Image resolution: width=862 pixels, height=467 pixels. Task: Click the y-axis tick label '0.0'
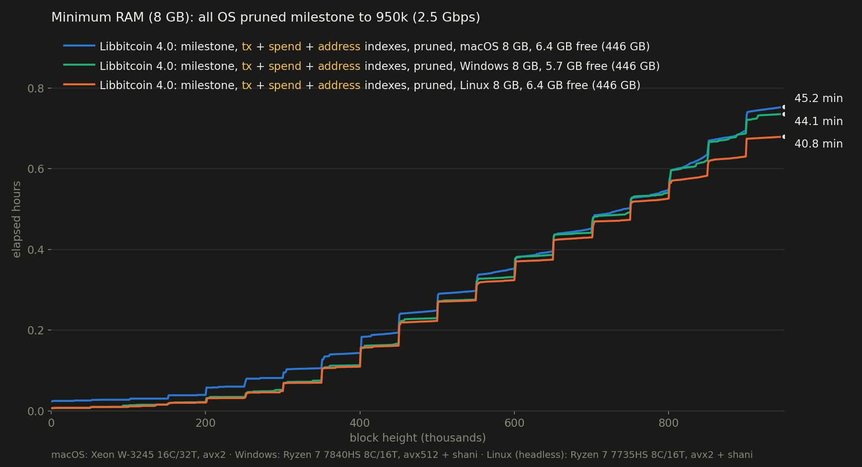tap(36, 411)
